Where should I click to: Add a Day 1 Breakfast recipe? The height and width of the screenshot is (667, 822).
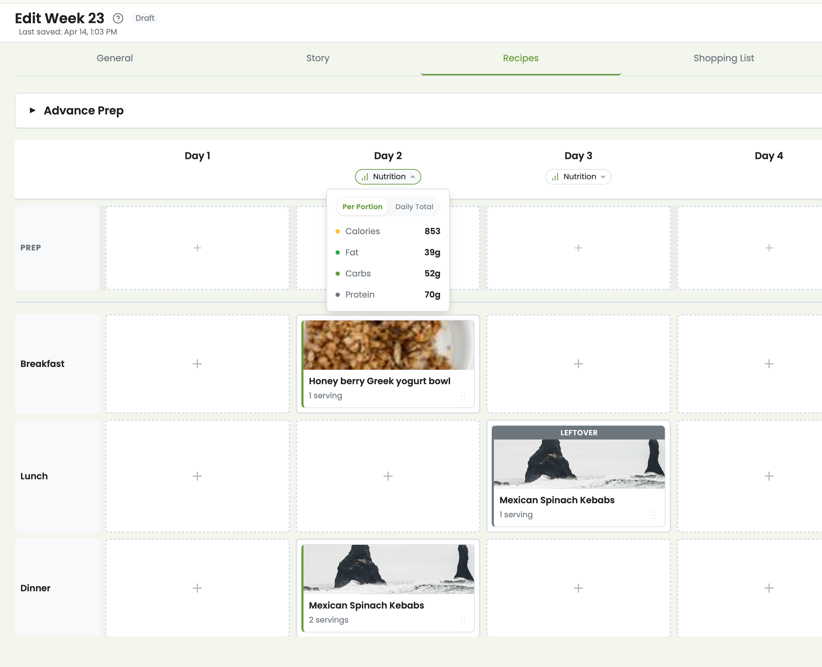point(197,364)
